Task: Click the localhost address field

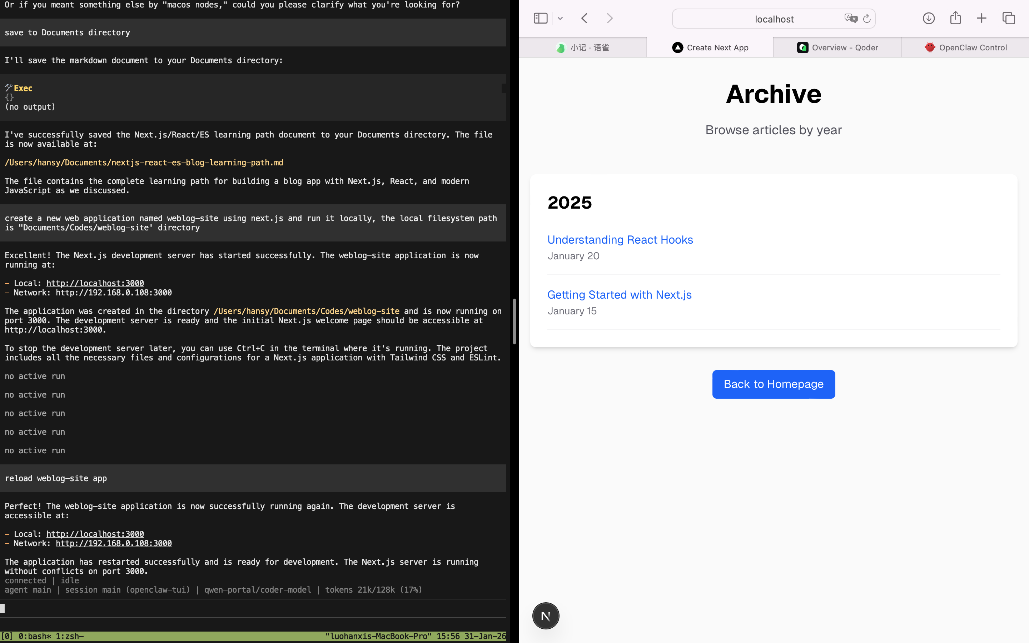Action: 774,19
